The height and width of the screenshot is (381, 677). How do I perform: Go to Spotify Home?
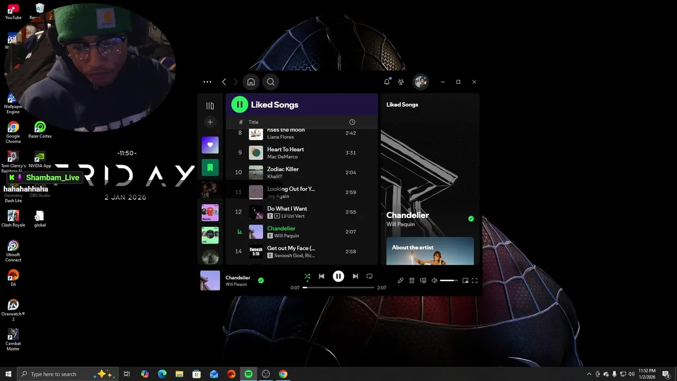251,82
